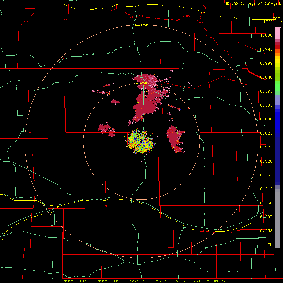Click the 50 NMI range ring label

[141, 83]
